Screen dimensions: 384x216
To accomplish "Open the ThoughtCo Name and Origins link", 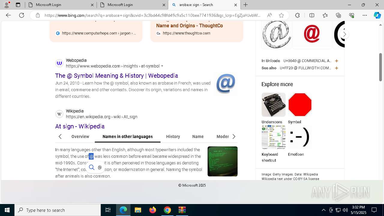I will pos(189,25).
